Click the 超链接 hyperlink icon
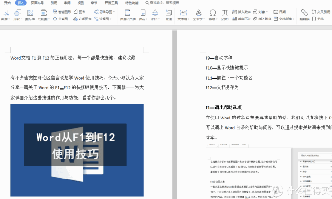Screen dimensions: 332x199 click(x=304, y=13)
